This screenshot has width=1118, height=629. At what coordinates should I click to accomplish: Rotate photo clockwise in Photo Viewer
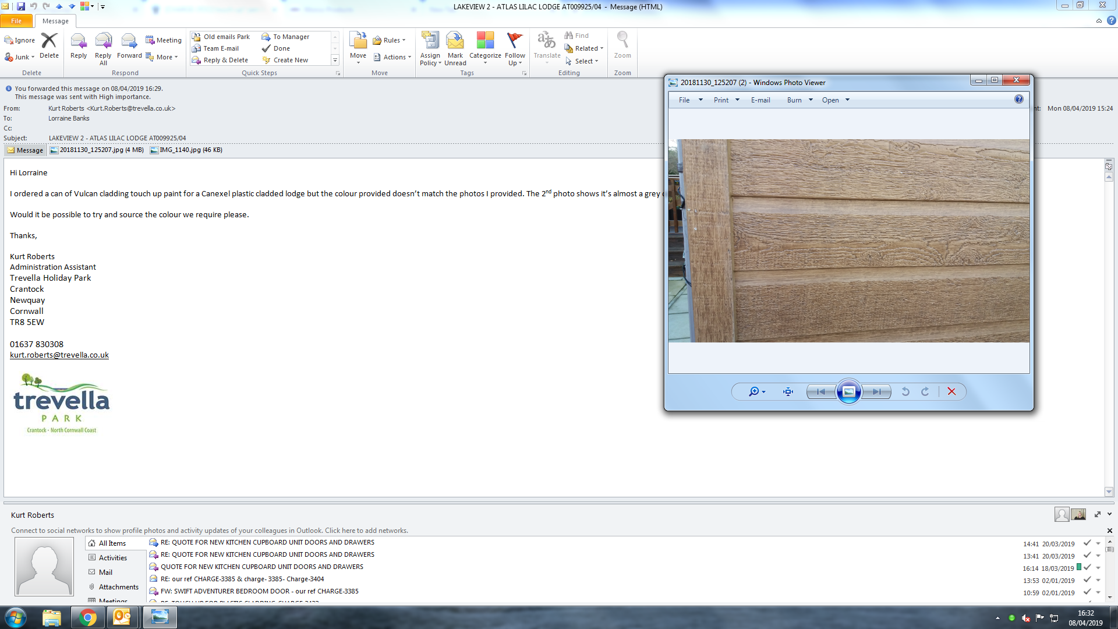click(925, 392)
